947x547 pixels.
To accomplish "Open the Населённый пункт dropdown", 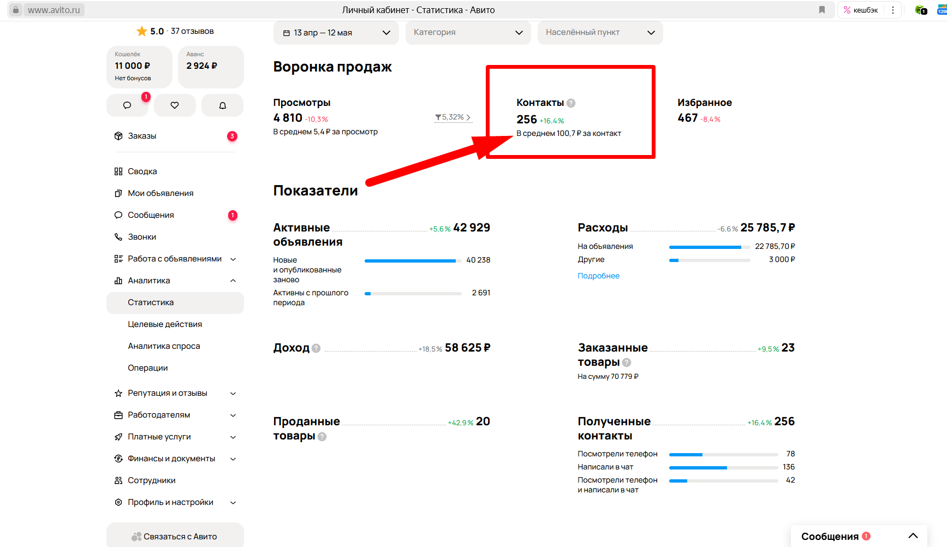I will click(x=600, y=33).
